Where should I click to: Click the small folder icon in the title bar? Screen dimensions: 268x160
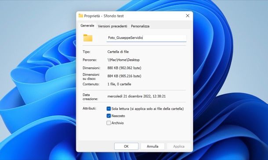81,16
